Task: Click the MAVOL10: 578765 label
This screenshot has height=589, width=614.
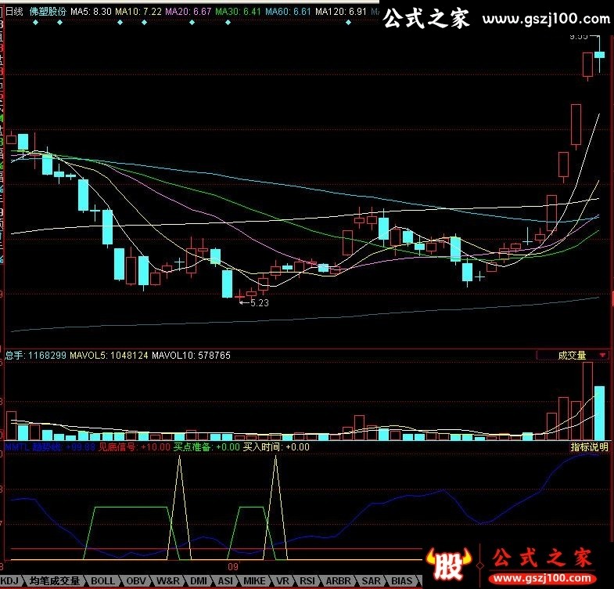Action: tap(191, 356)
